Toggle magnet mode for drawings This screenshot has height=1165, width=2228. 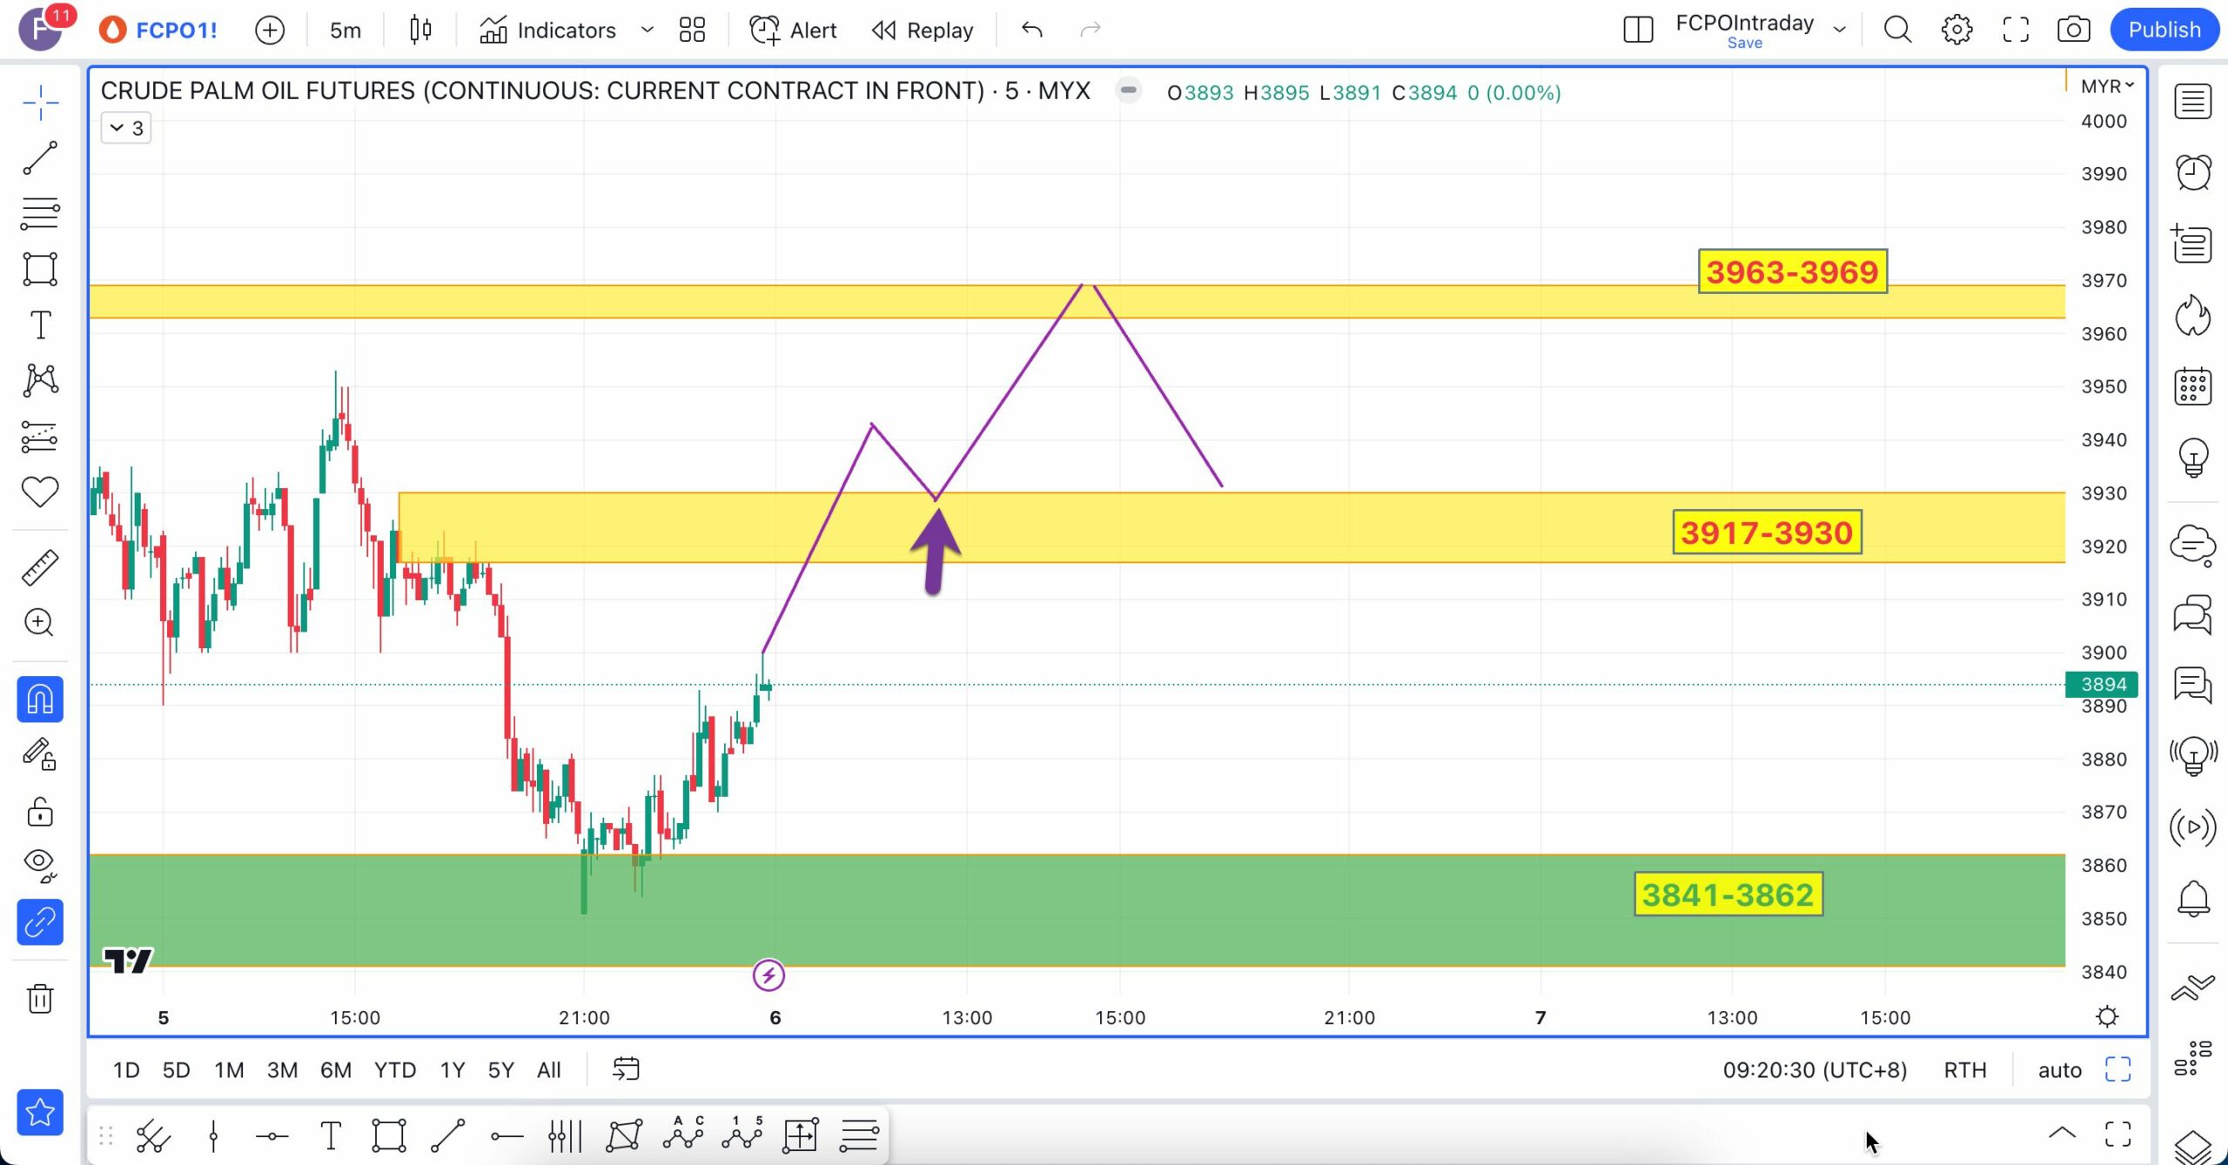40,700
